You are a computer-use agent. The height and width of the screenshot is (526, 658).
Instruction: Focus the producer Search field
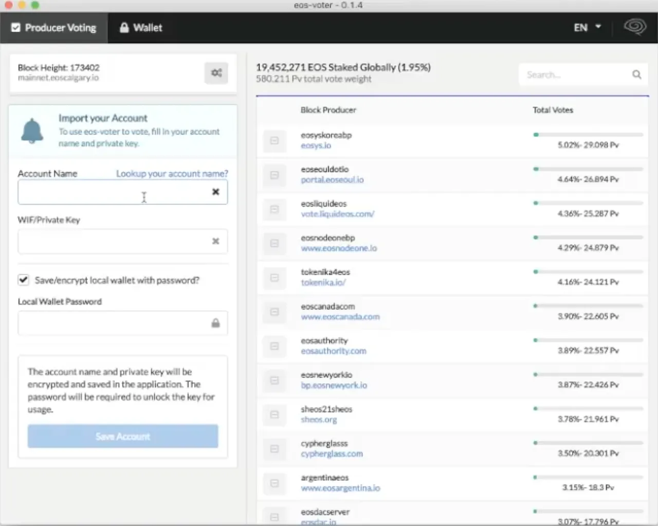tap(583, 74)
